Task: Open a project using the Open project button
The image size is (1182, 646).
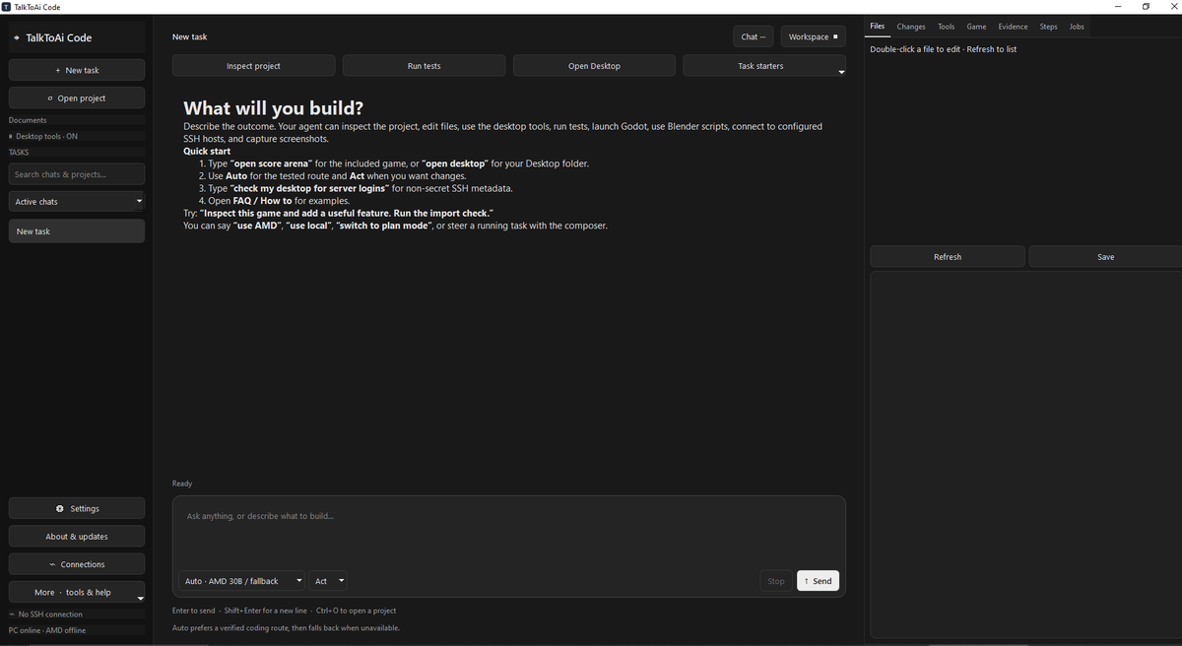Action: coord(77,98)
